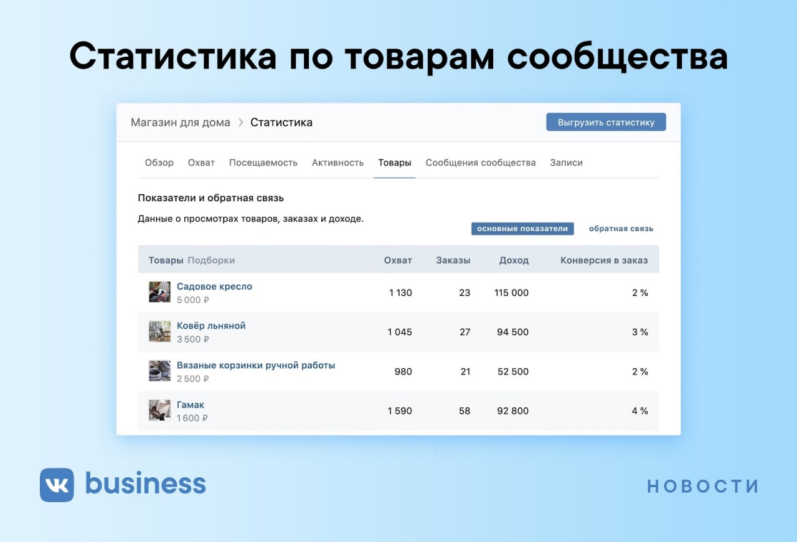
Task: Click the НОВОСТИ label
Action: click(703, 487)
